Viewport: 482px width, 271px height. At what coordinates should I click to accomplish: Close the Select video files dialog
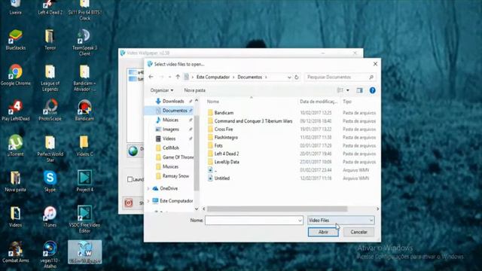click(x=375, y=64)
